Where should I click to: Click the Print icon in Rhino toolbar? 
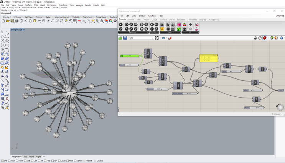(16, 21)
